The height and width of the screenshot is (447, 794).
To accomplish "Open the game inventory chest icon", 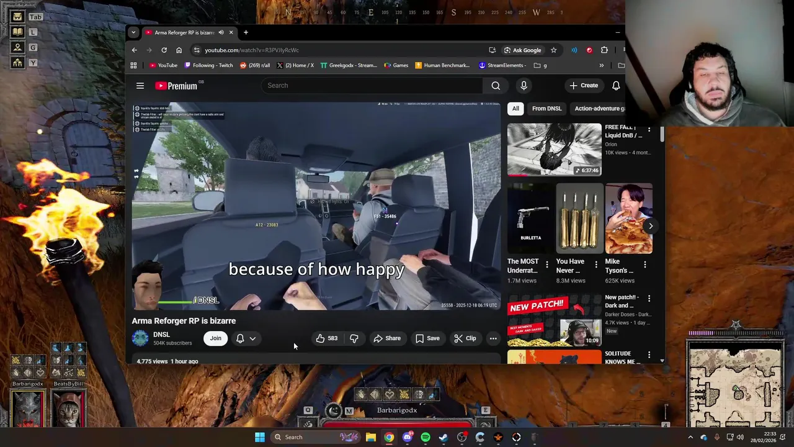I will pyautogui.click(x=17, y=17).
